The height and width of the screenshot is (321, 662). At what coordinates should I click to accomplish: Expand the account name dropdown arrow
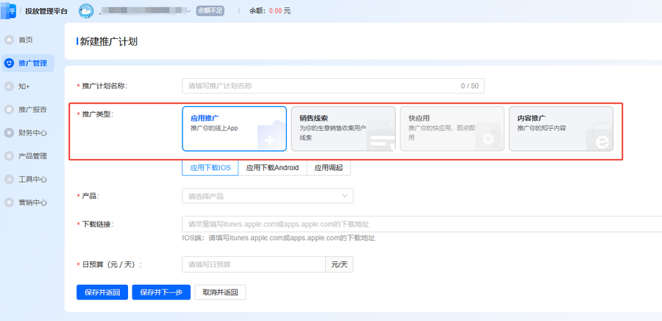[x=189, y=11]
